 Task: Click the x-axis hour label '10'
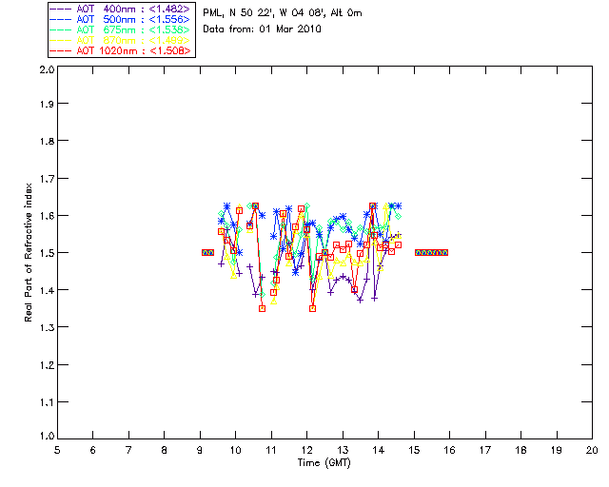coord(235,450)
